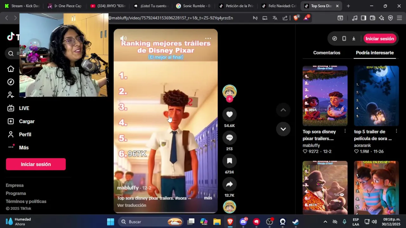Open the Brave Rewards triangle icon
Viewport: 406px width, 228px height.
(306, 18)
